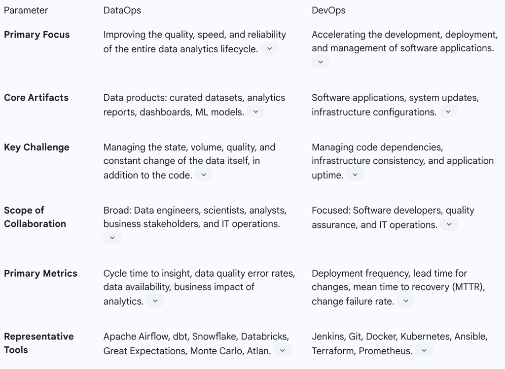Select the Primary Focus row label
This screenshot has height=369, width=505.
(x=36, y=35)
